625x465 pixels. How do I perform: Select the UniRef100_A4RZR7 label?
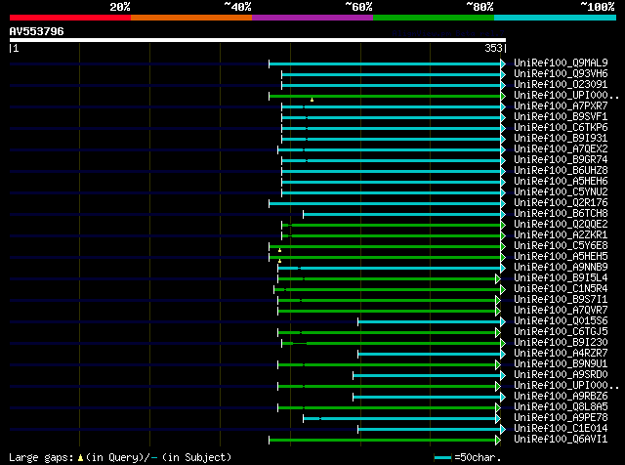tap(561, 354)
